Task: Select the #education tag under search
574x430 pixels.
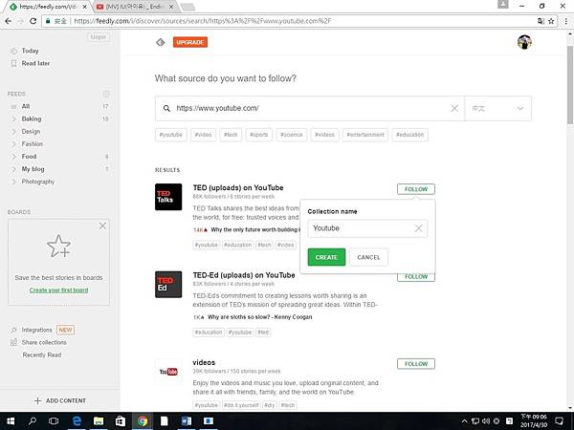Action: (409, 135)
